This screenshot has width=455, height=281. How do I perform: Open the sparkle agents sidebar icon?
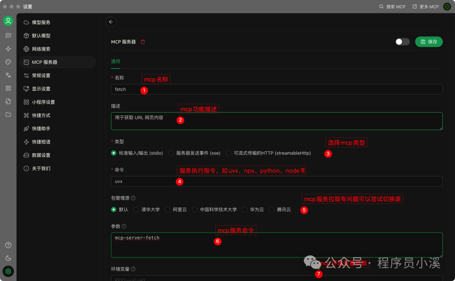(8, 49)
